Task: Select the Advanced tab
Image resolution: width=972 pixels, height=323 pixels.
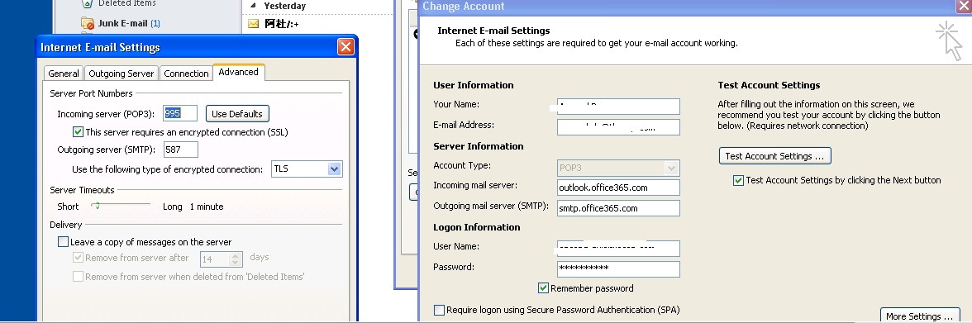Action: [239, 72]
